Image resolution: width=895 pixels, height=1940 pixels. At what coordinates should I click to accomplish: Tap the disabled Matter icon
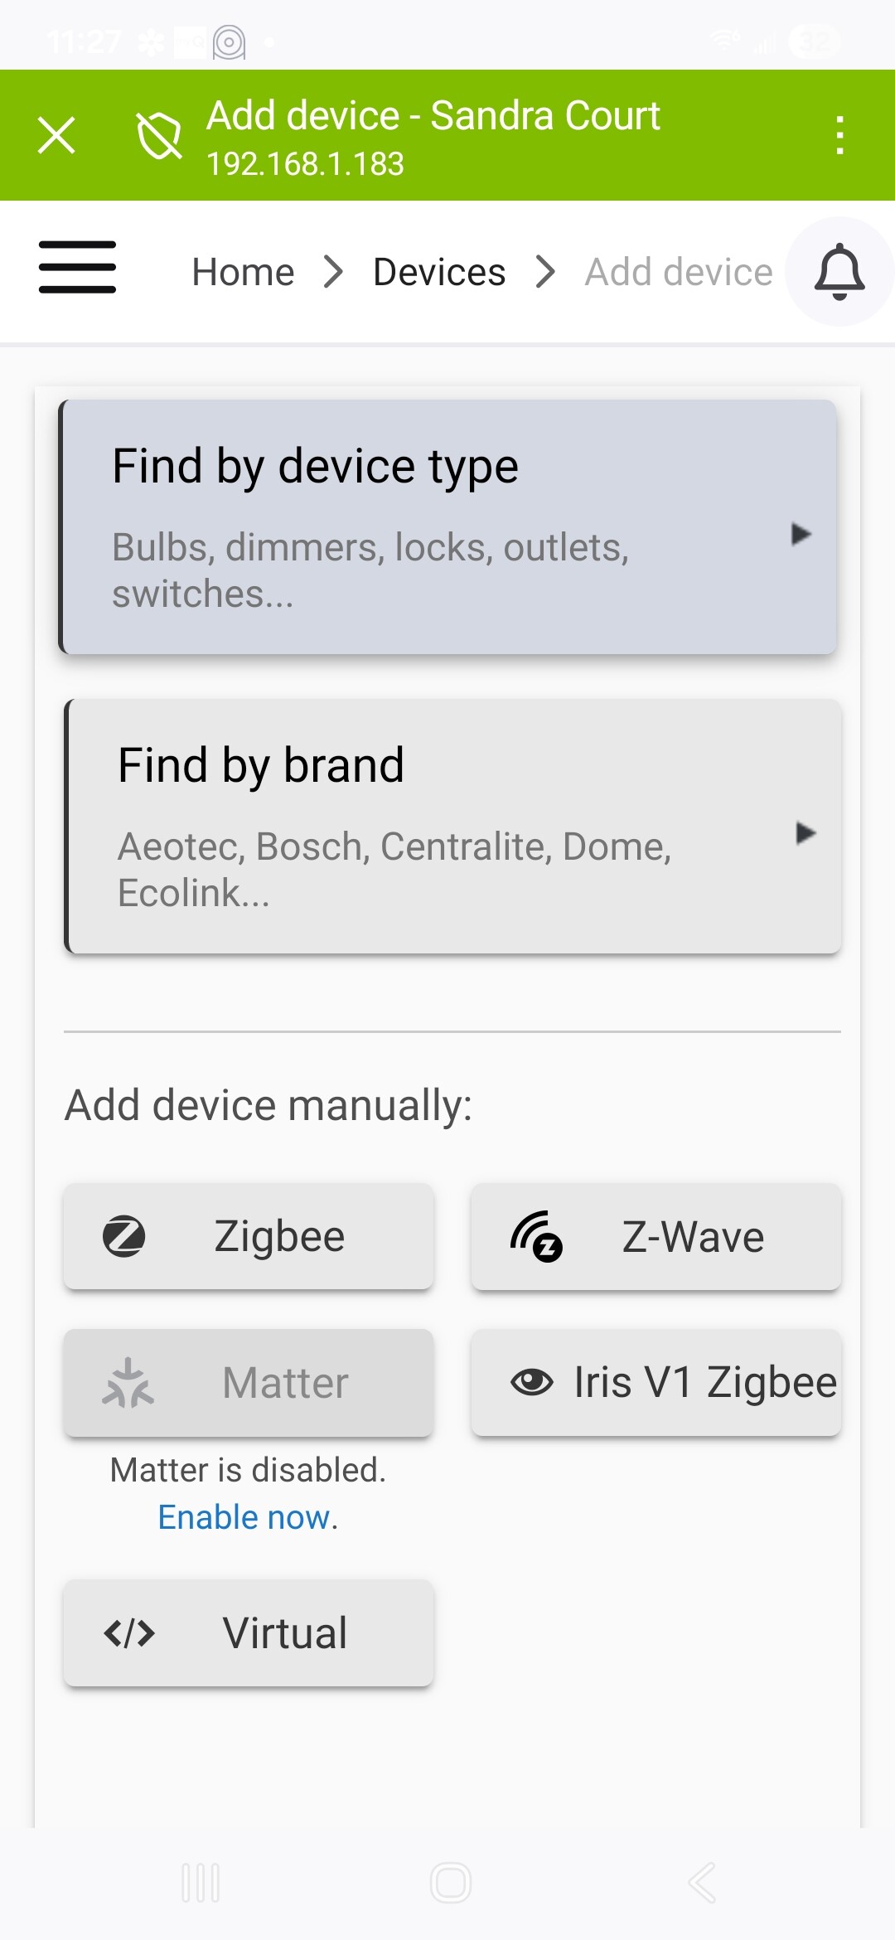pos(128,1383)
